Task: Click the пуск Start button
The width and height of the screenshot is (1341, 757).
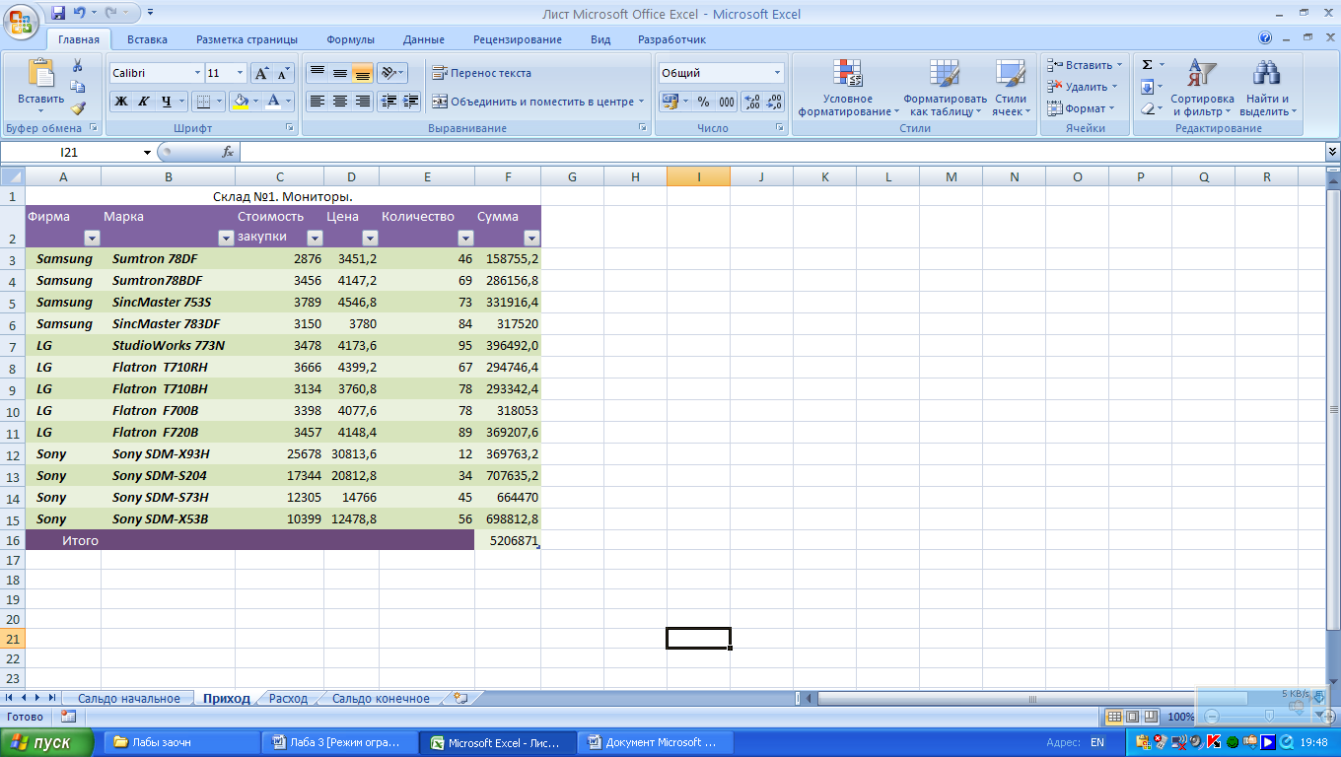Action: 47,742
